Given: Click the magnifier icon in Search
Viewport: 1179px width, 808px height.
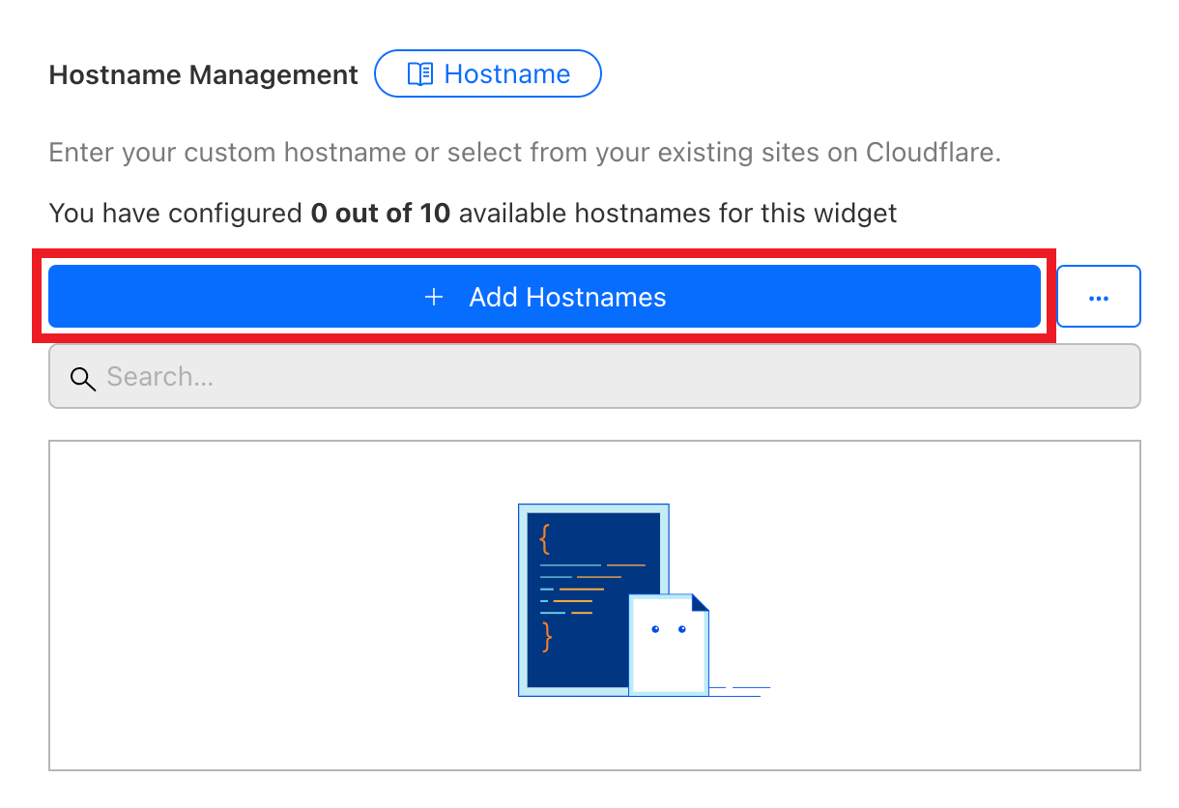Looking at the screenshot, I should pos(83,378).
